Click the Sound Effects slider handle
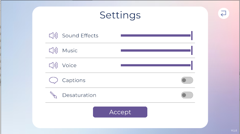The height and width of the screenshot is (134, 240). [192, 35]
